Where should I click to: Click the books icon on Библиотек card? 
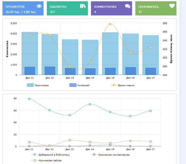pos(83,6)
